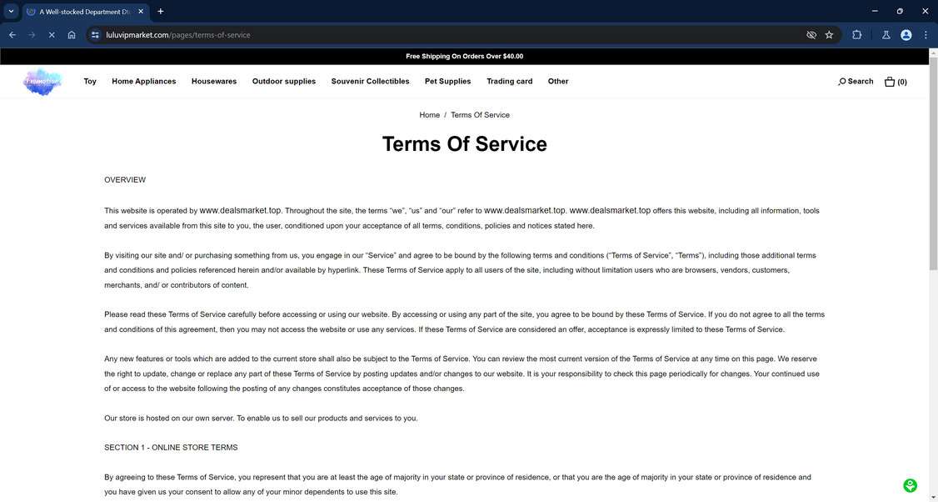Bookmark this page with the star
The height and width of the screenshot is (502, 938).
829,35
